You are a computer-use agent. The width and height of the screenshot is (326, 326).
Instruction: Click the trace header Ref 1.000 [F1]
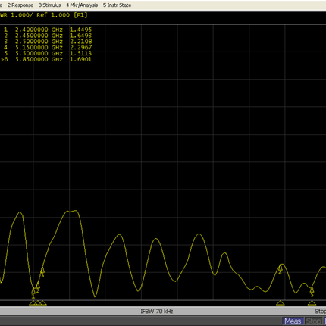point(62,15)
